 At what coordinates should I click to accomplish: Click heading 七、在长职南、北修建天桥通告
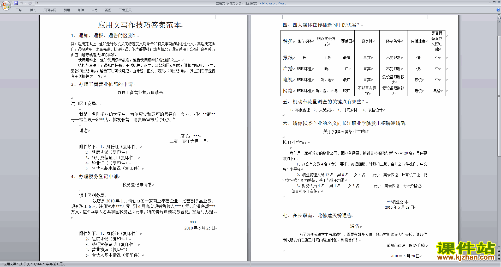pyautogui.click(x=317, y=216)
